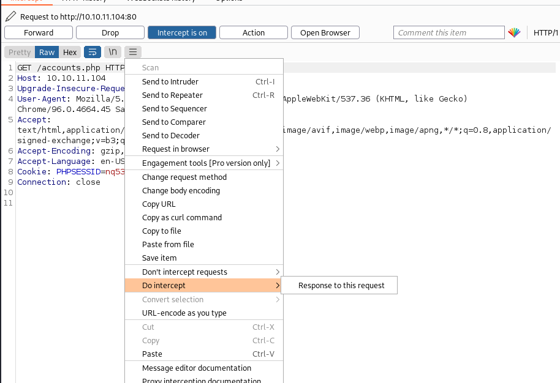Toggle the \n show non-printable characters button
Screen dimensions: 560x383
click(x=112, y=53)
